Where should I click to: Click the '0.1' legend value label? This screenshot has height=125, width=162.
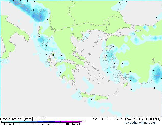3,124
